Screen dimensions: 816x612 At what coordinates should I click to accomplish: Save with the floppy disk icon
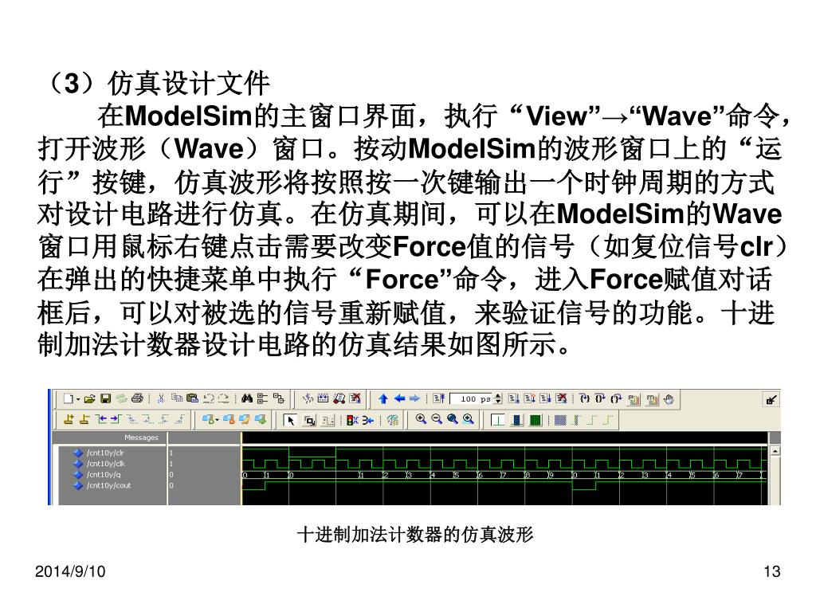coord(106,398)
